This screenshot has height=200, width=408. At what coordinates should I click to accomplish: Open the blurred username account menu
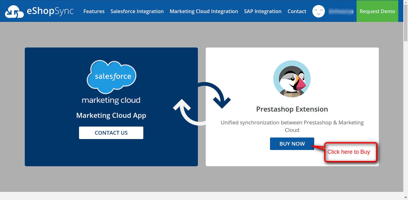point(341,12)
